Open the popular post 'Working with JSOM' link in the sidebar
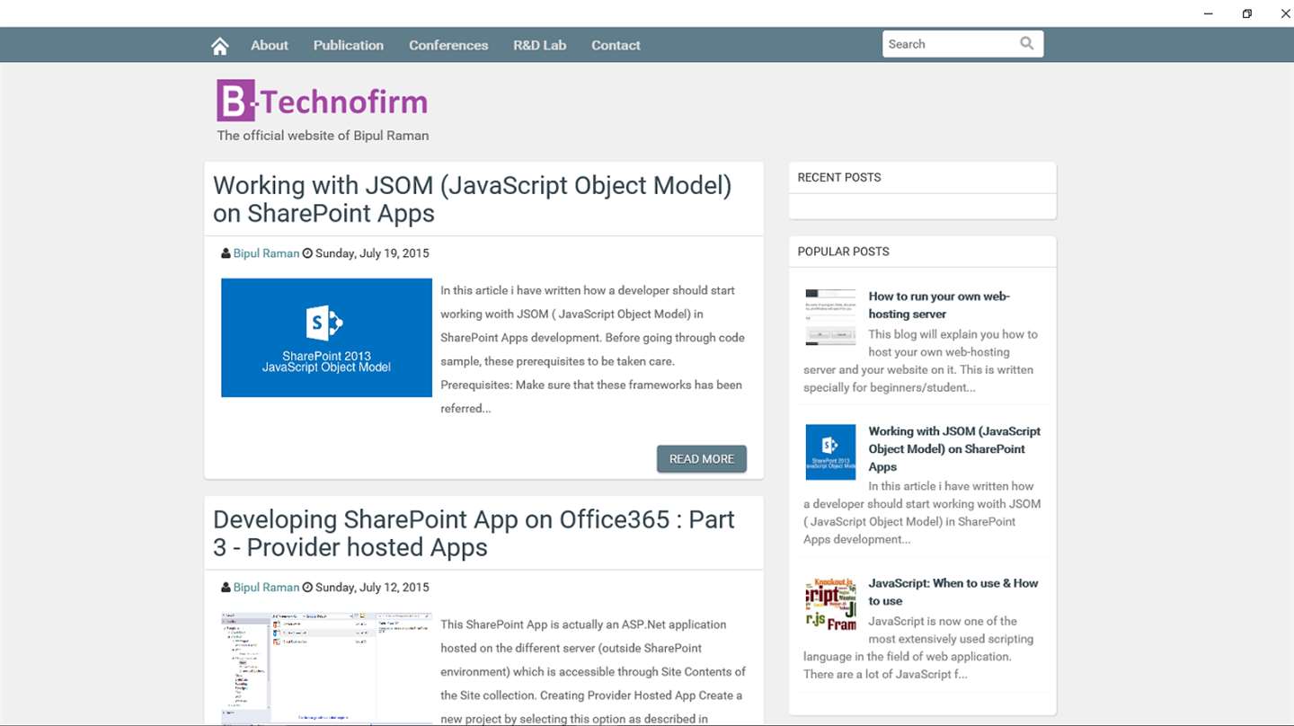This screenshot has height=726, width=1294. pos(954,449)
